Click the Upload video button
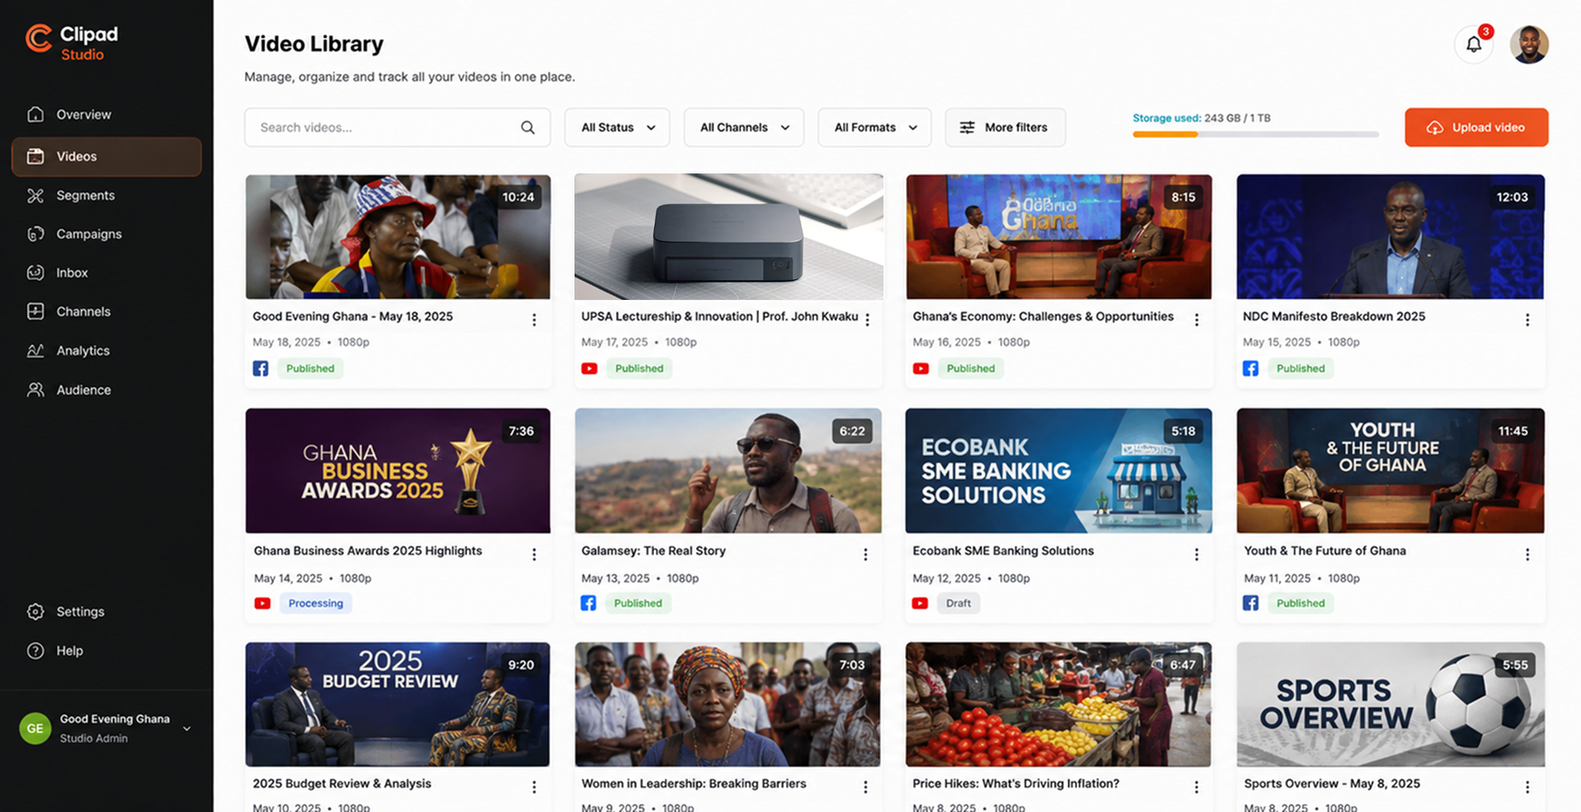 click(x=1476, y=127)
